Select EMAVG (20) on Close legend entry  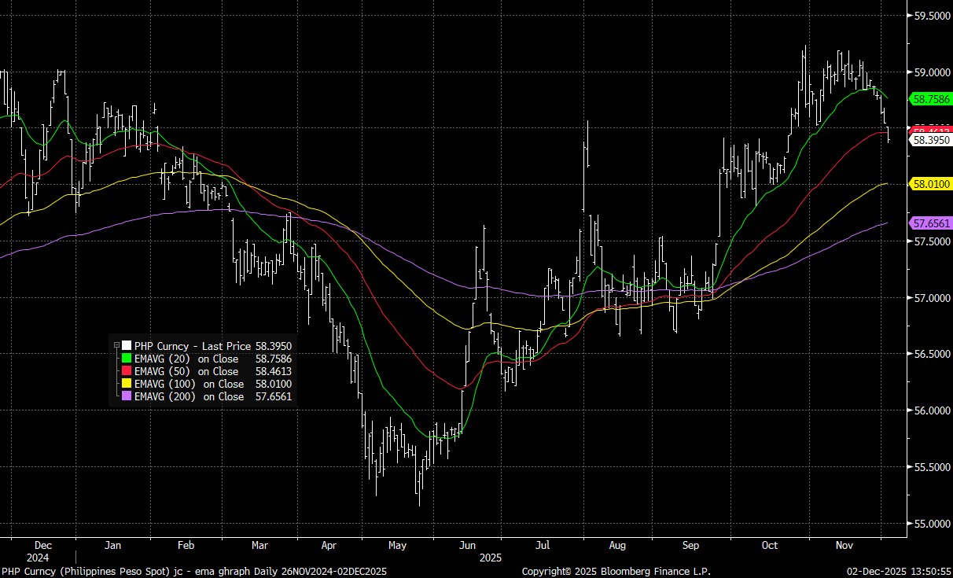pyautogui.click(x=186, y=359)
